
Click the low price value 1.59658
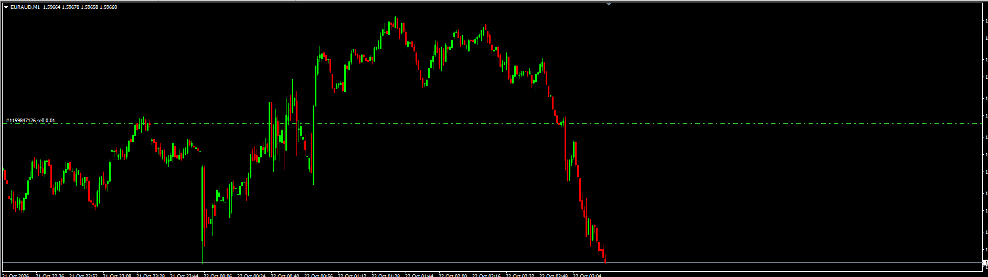coord(90,7)
